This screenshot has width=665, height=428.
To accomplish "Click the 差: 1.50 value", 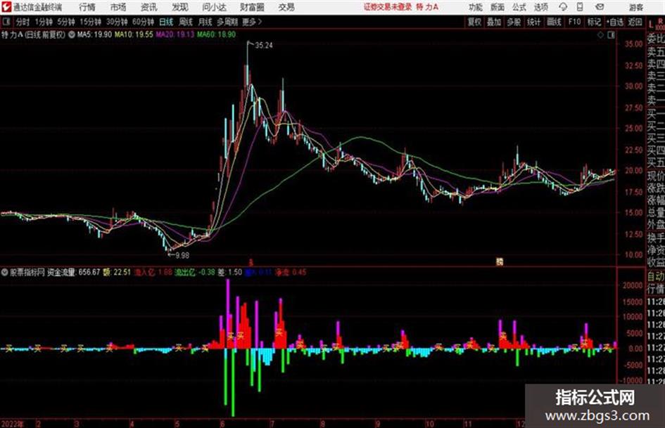I will [230, 272].
